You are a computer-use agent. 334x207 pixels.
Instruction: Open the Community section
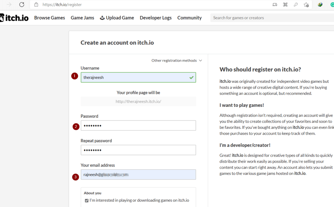[x=190, y=18]
